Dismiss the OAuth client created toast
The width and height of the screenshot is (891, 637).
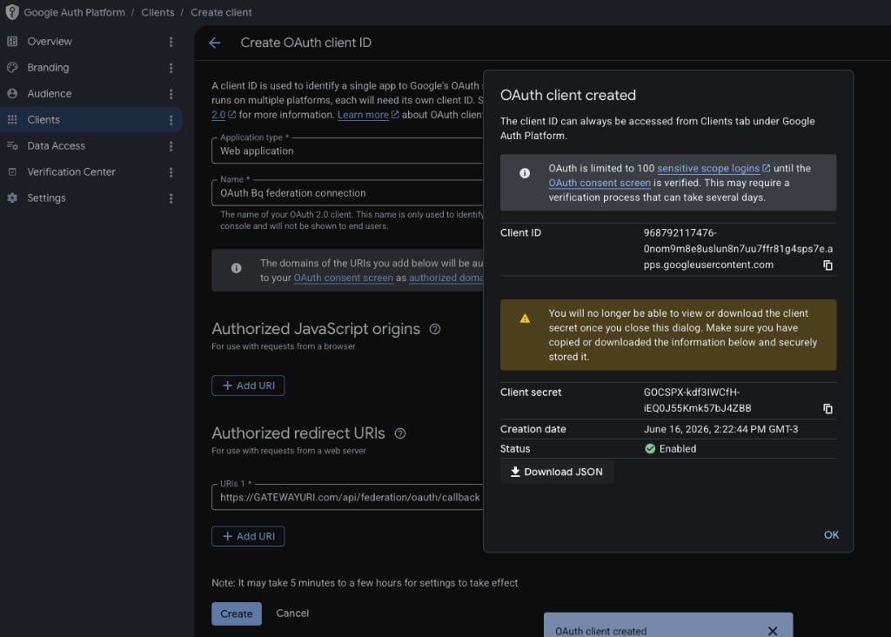click(773, 631)
